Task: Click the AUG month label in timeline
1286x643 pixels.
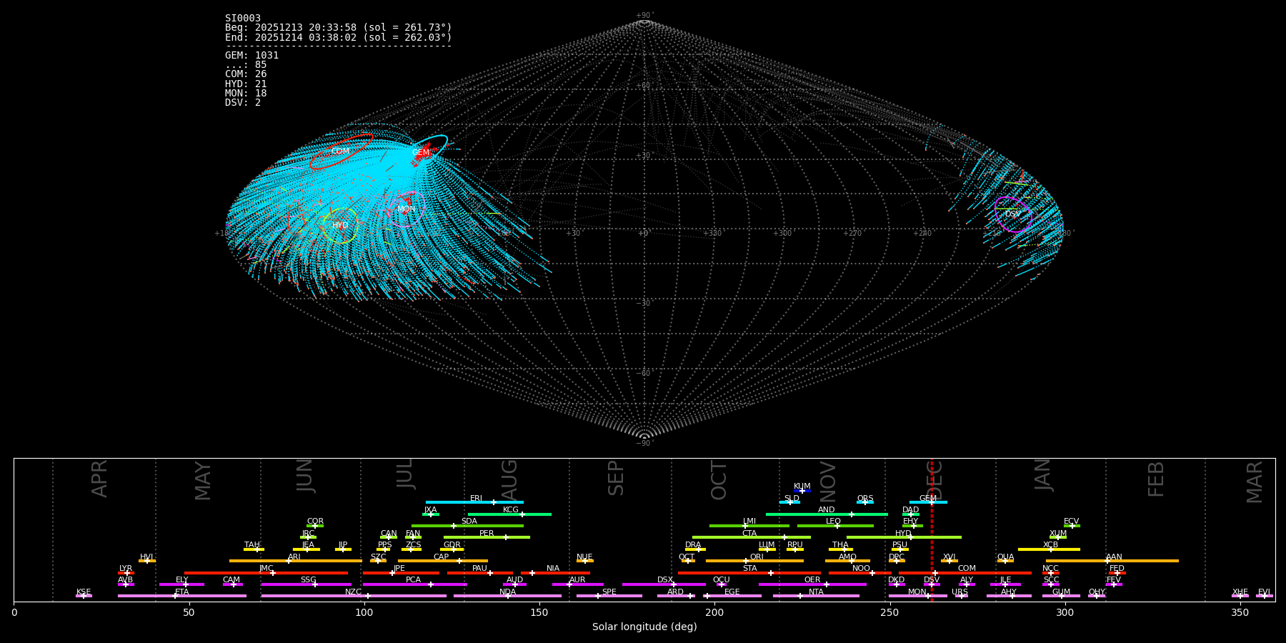Action: 509,479
